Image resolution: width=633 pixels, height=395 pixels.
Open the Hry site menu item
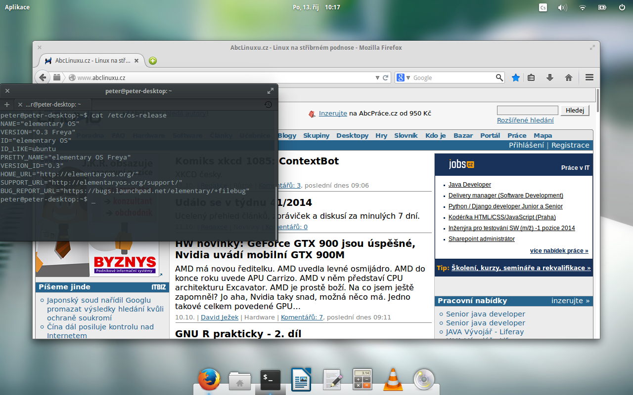(381, 135)
